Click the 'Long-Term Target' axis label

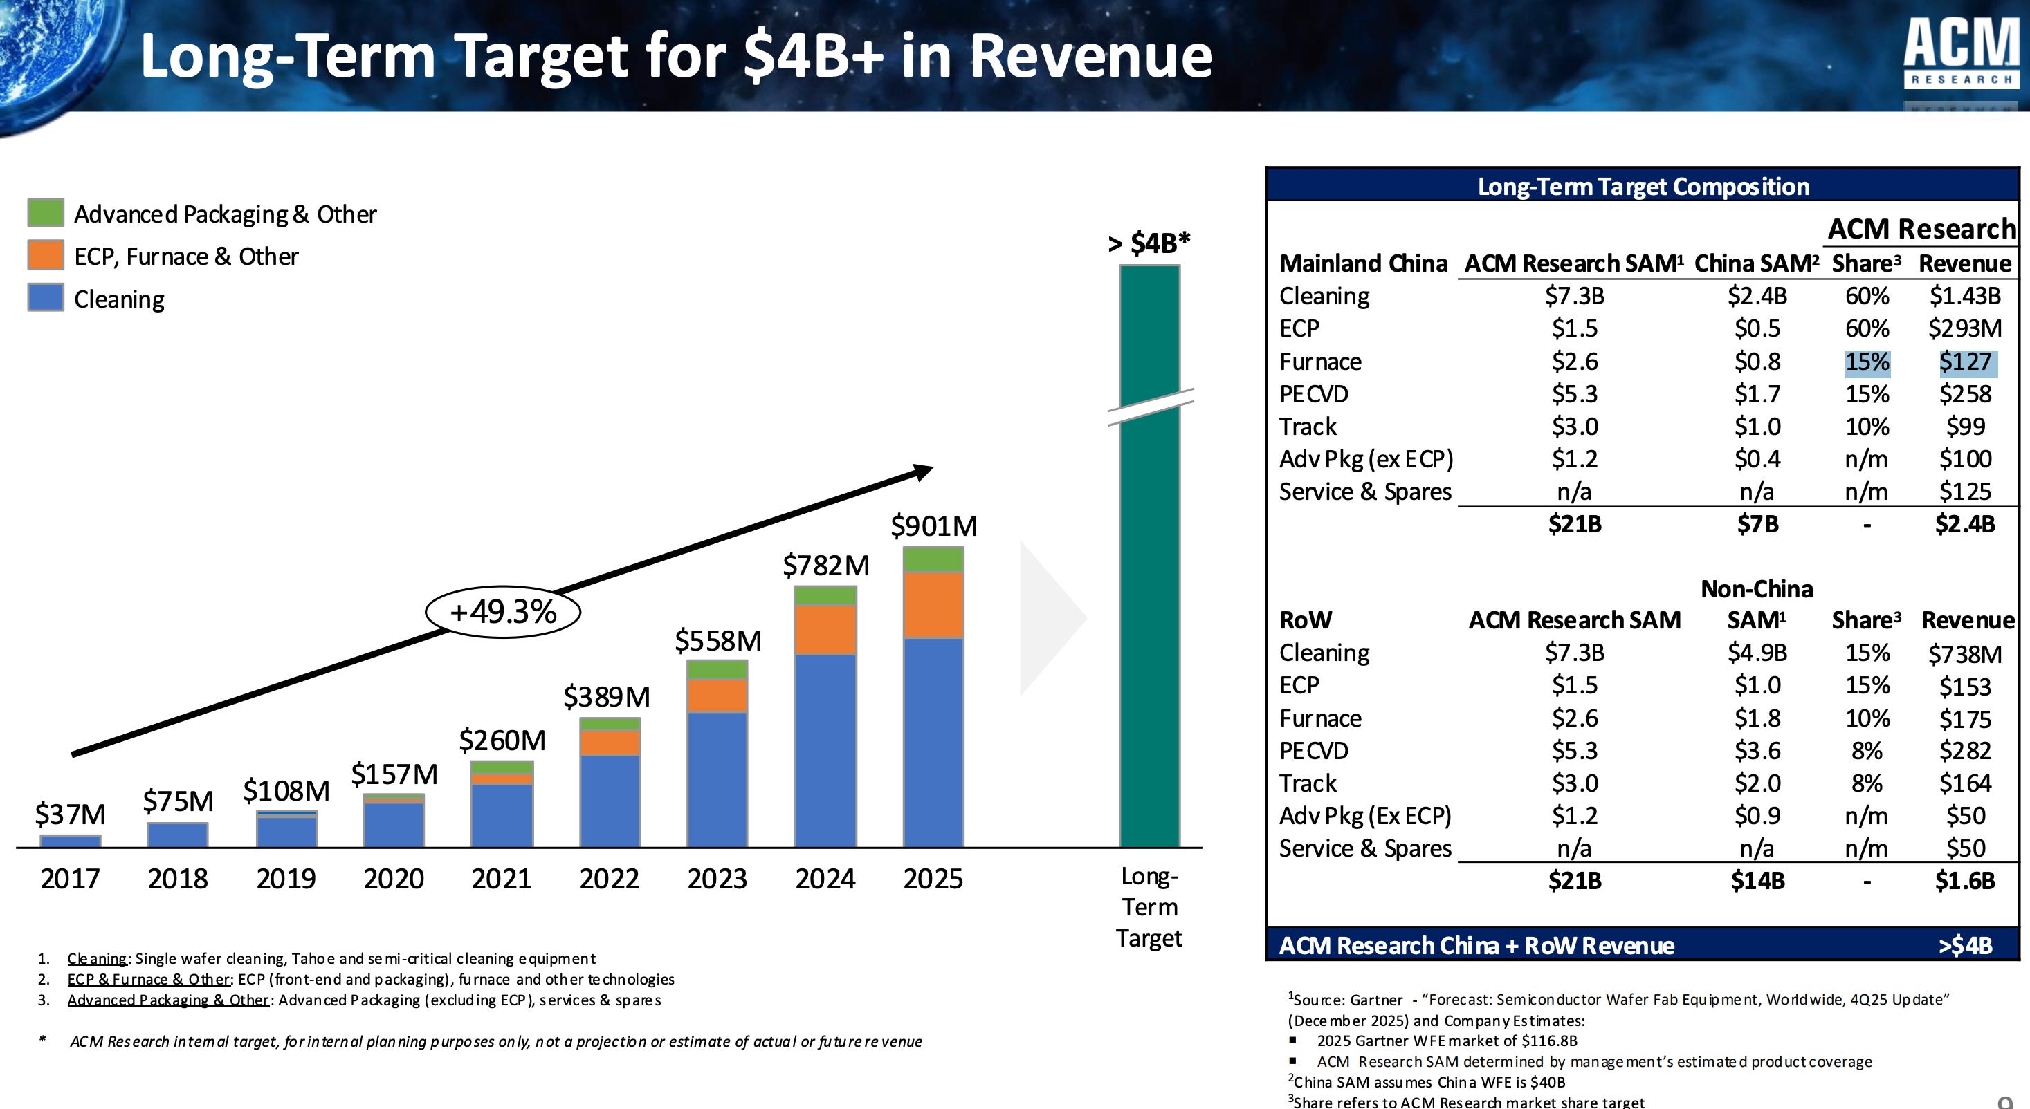(x=1149, y=907)
